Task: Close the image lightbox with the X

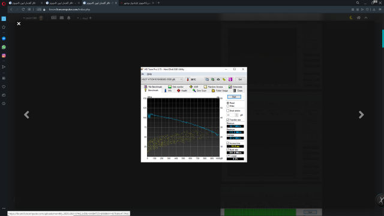Action: [19, 23]
